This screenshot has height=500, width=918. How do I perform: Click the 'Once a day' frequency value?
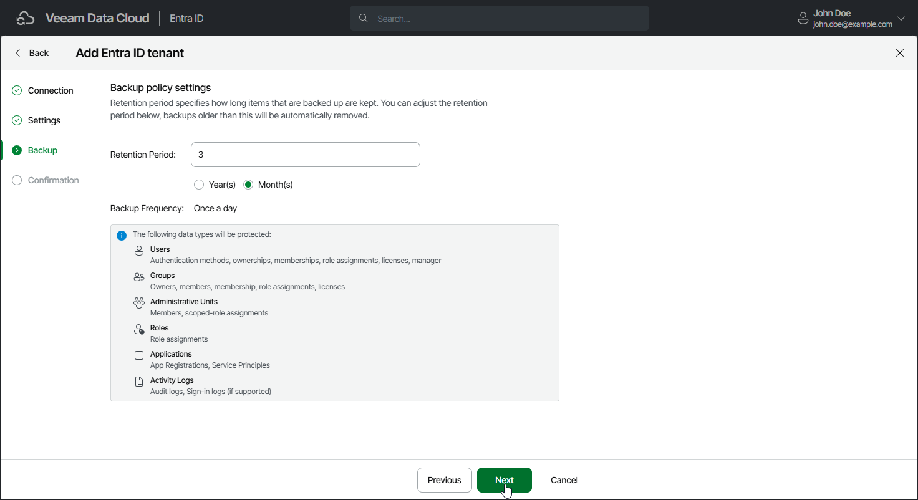click(x=216, y=208)
